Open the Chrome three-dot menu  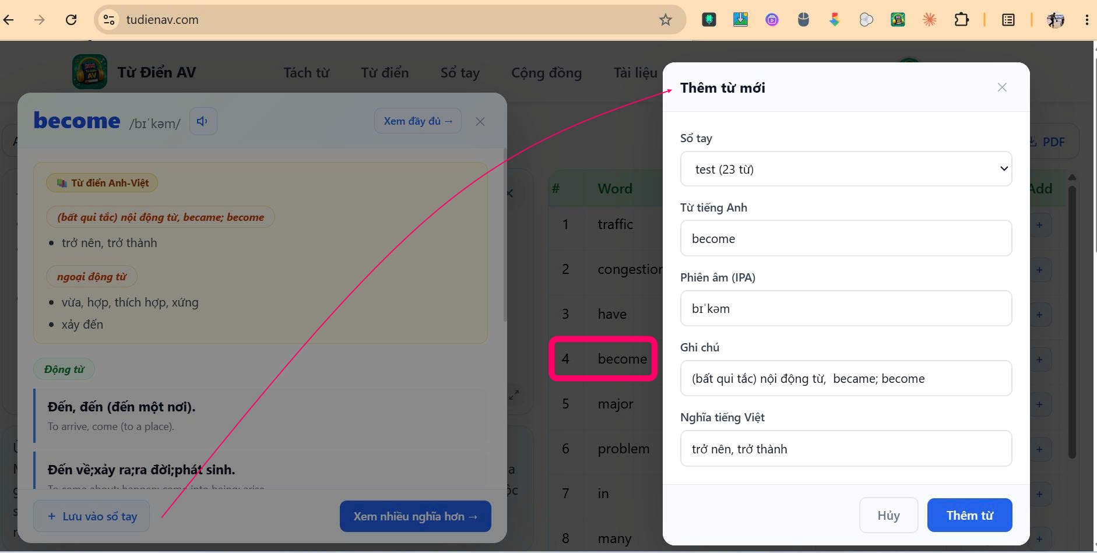coord(1087,20)
